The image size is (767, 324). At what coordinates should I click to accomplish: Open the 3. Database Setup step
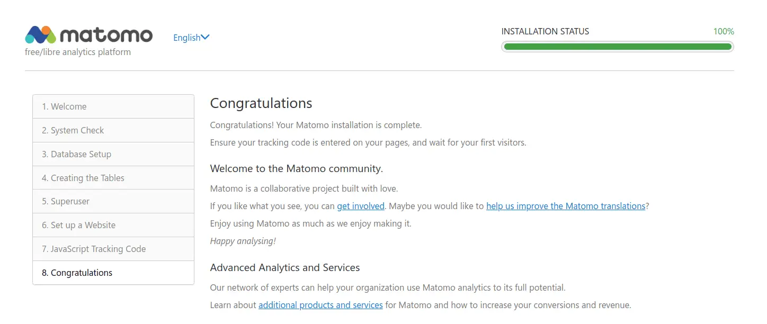(x=113, y=154)
